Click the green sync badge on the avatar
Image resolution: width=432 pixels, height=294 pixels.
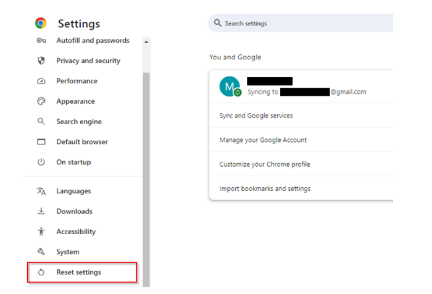pos(238,93)
